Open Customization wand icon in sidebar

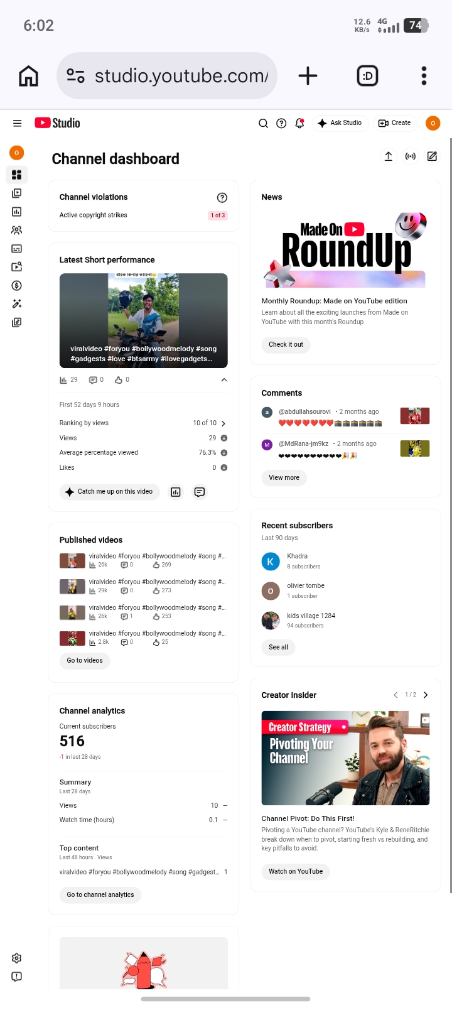(17, 304)
